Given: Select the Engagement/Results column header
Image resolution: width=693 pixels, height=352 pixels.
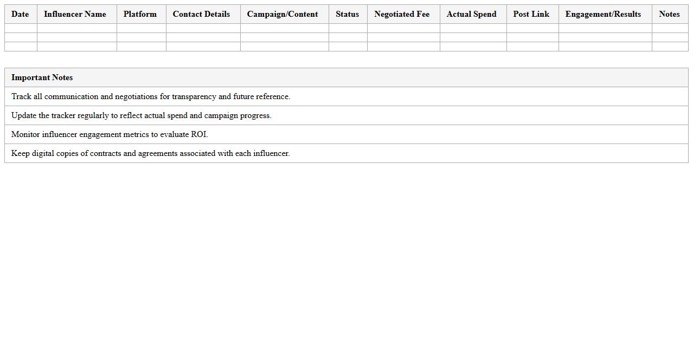Looking at the screenshot, I should 603,14.
